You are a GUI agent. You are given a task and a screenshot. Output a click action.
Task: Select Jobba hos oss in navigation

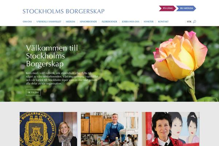130,22
